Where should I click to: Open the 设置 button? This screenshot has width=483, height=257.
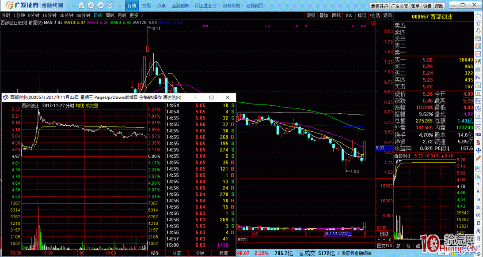(427, 6)
